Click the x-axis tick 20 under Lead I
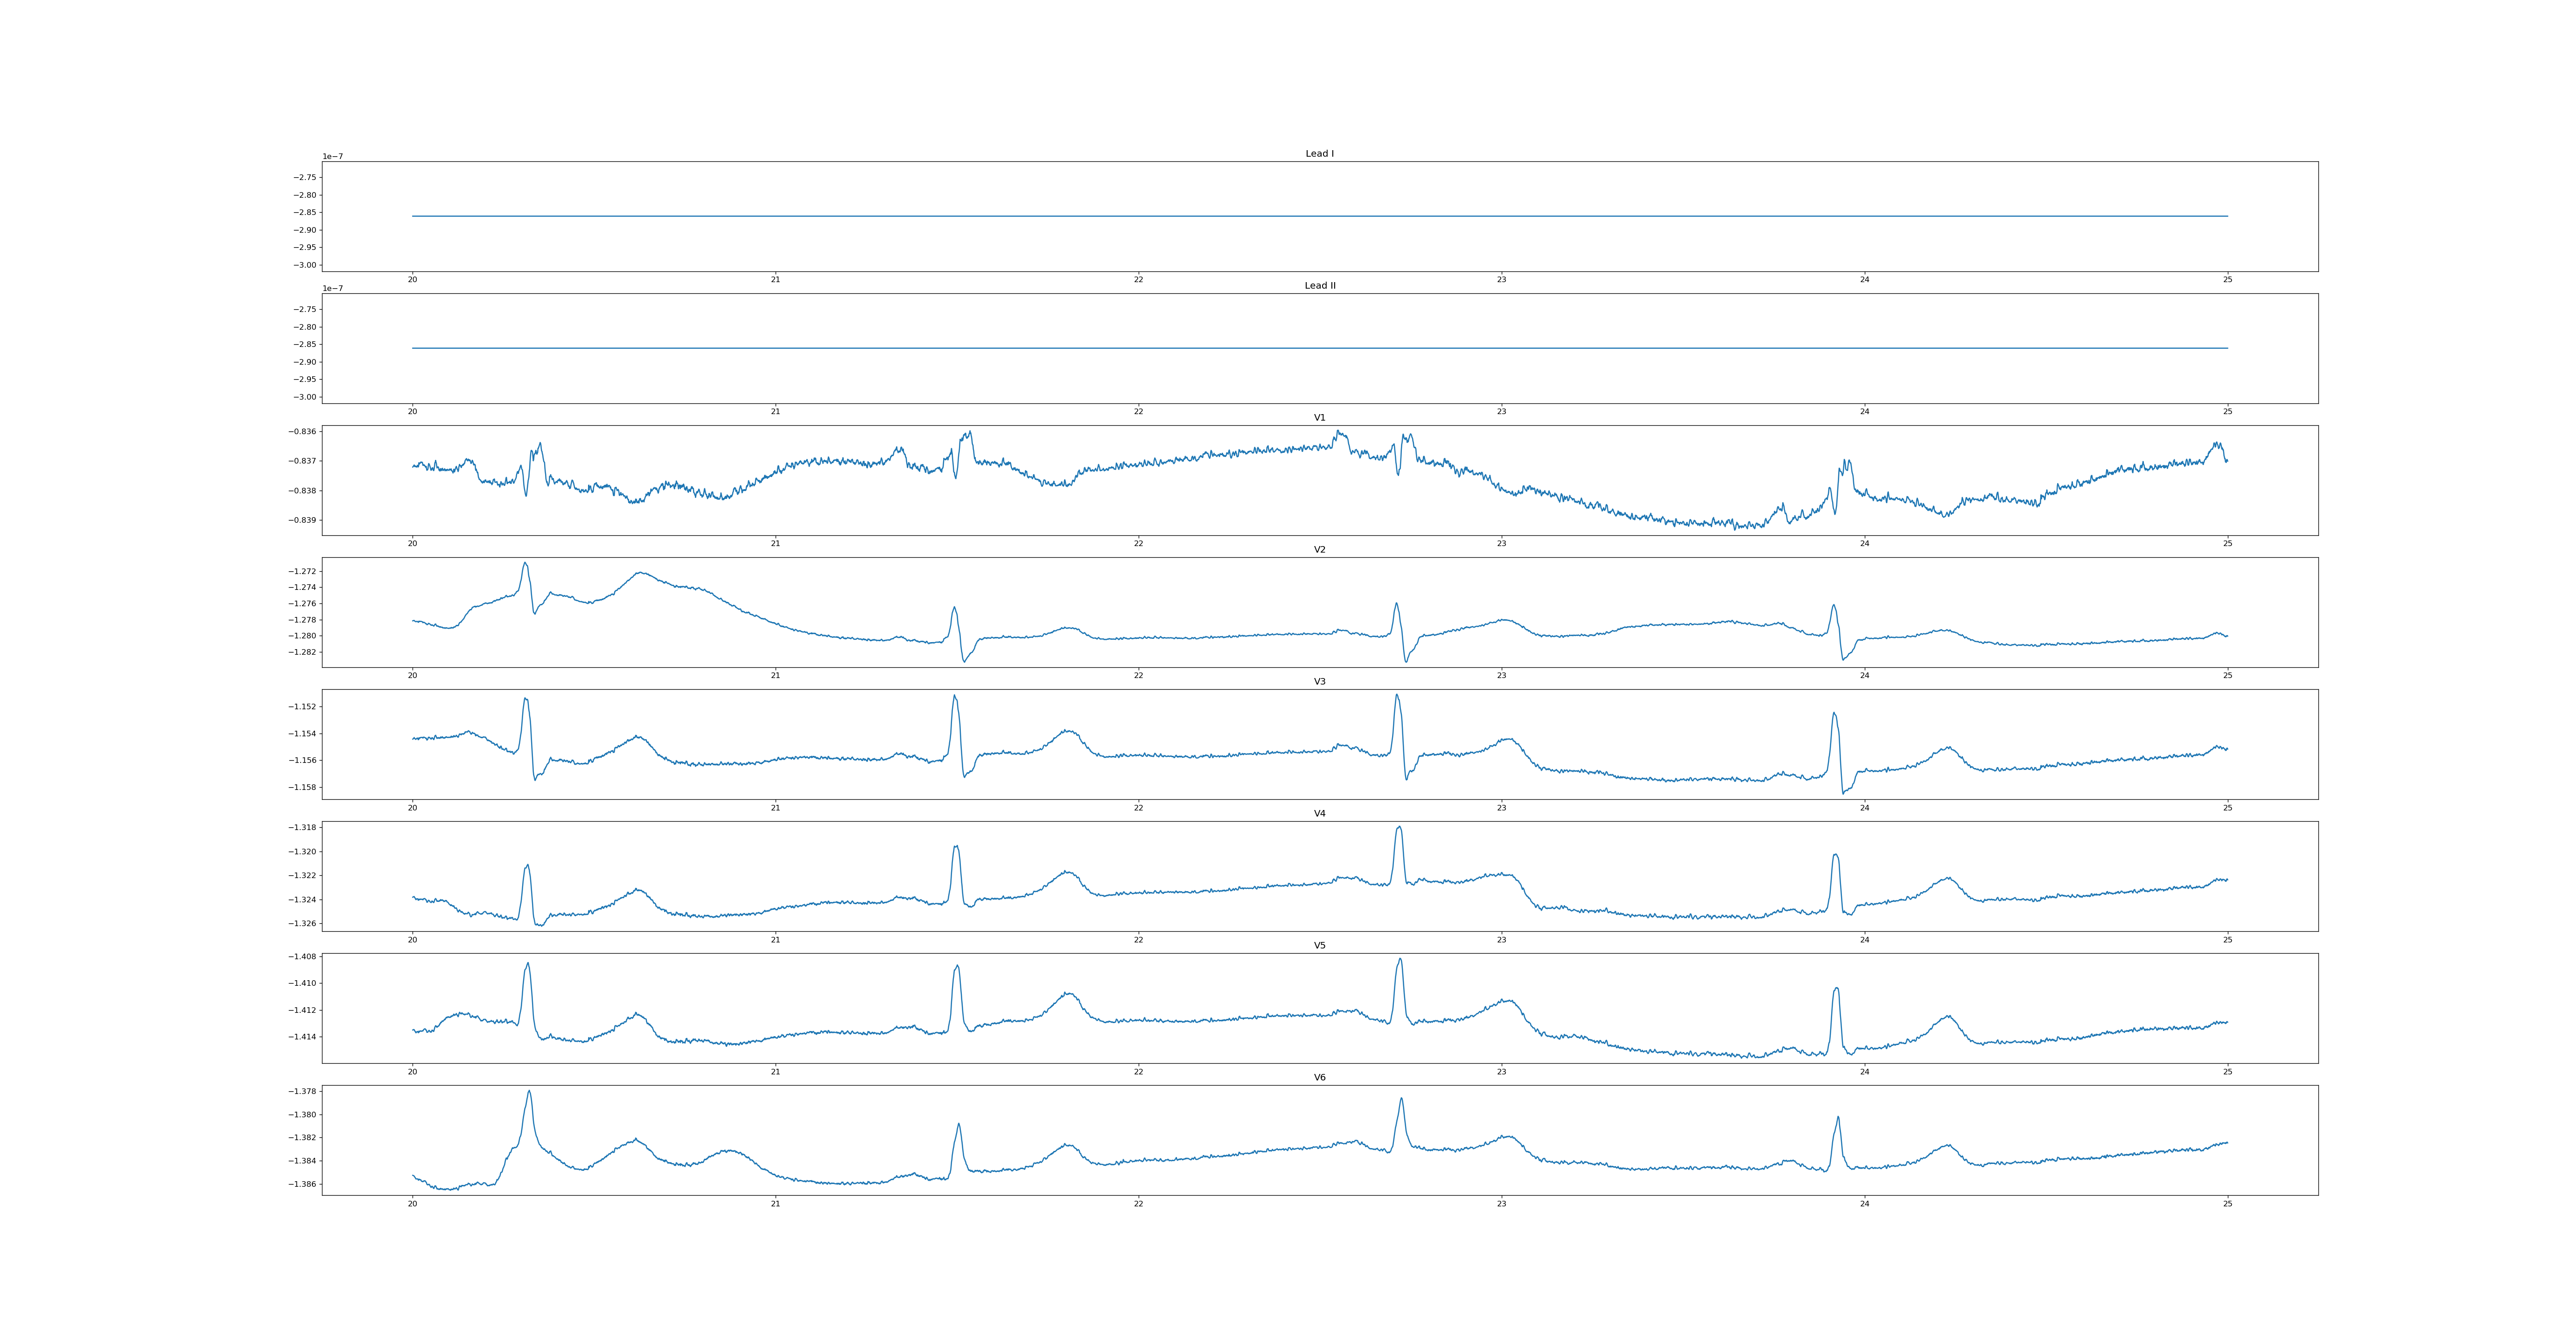 (412, 280)
